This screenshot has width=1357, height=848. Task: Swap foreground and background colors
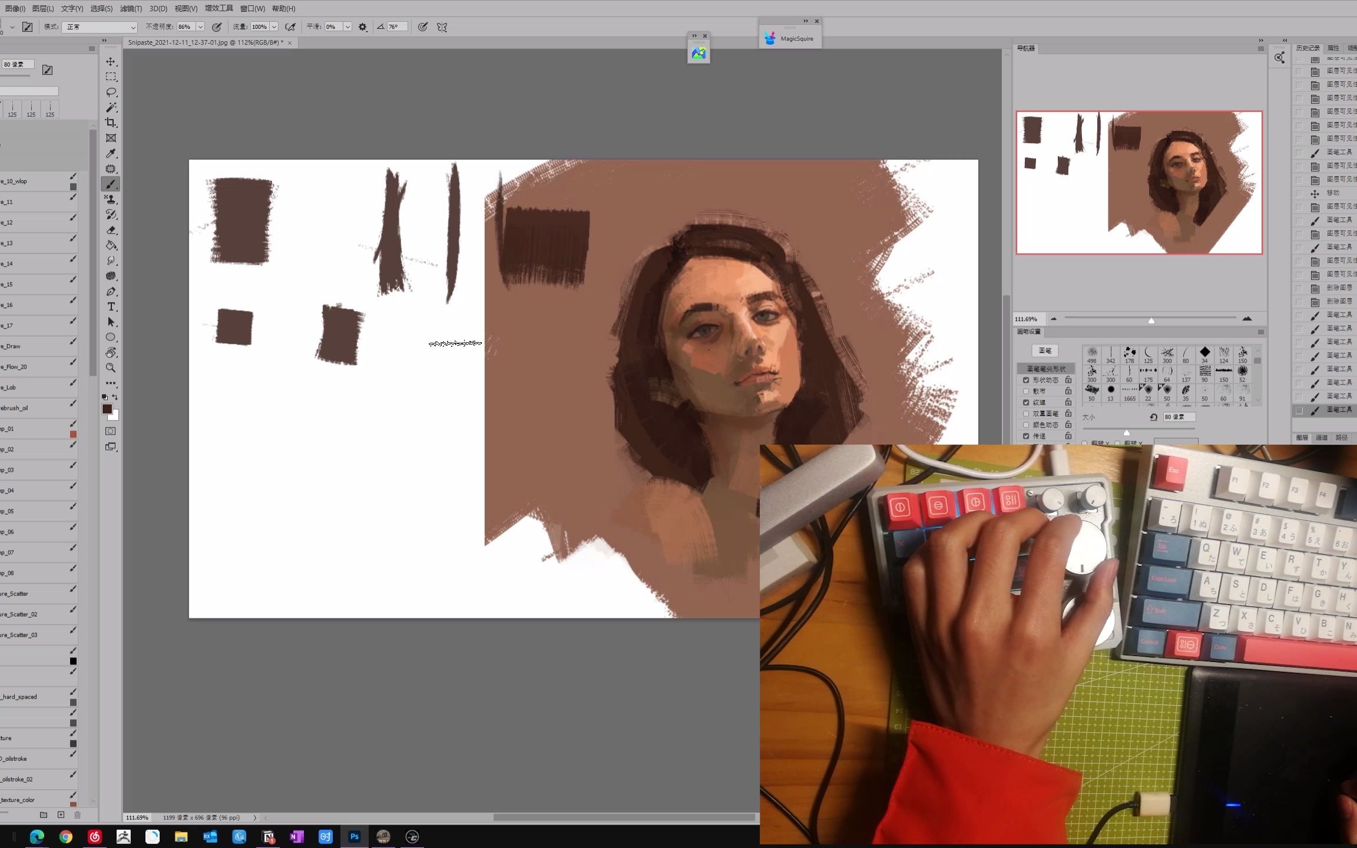[115, 397]
